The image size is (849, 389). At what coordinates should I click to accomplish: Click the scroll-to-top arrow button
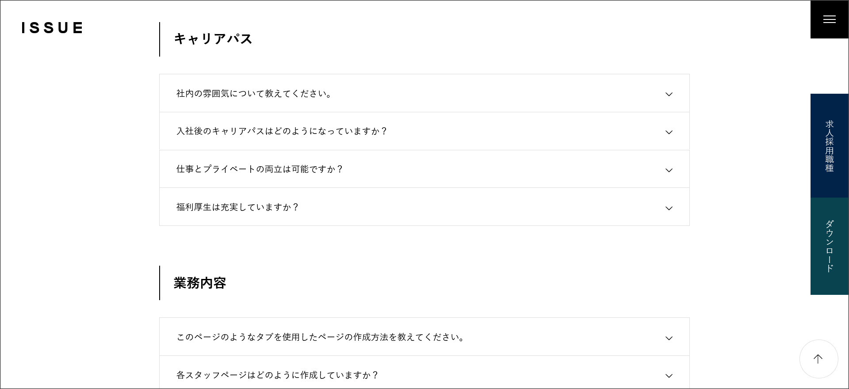(x=818, y=359)
